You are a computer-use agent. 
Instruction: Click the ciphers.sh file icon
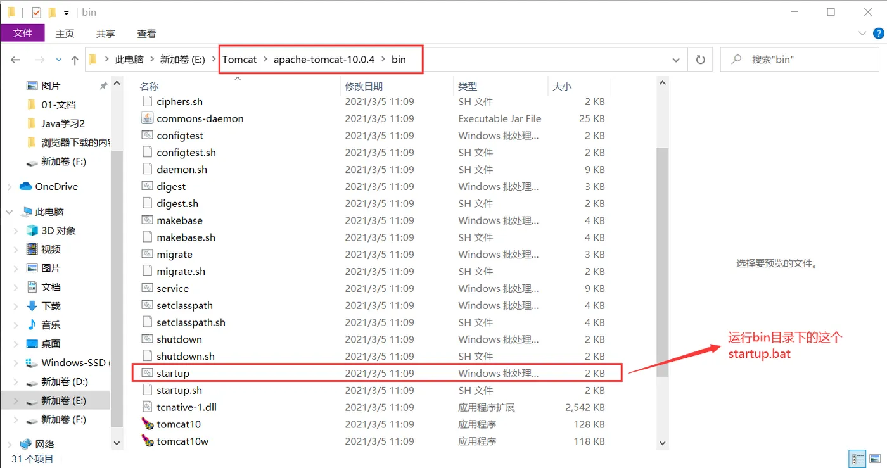(147, 101)
